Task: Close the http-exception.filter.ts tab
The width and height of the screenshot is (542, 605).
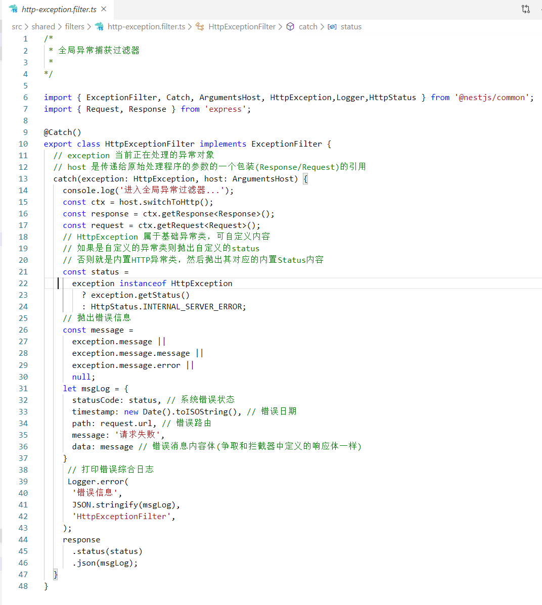Action: point(105,9)
